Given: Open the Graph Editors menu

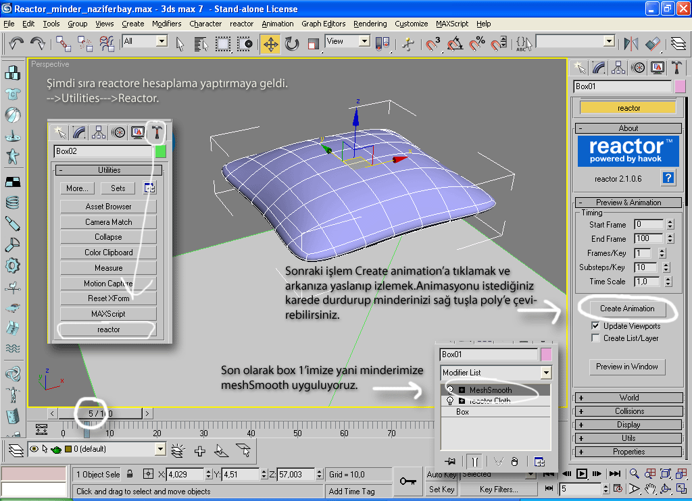Looking at the screenshot, I should pos(323,24).
